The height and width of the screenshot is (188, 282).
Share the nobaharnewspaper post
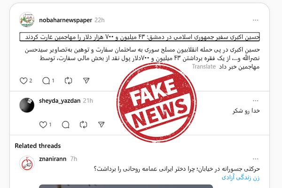click(86, 80)
